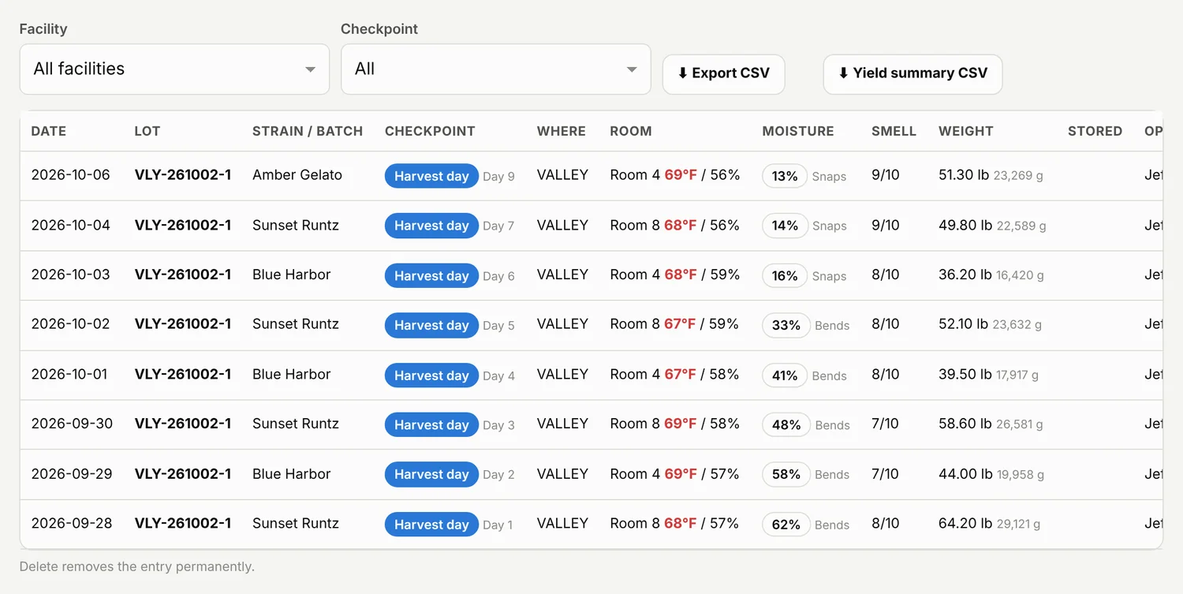Click the weight 64.20 lb
The height and width of the screenshot is (594, 1183).
[x=965, y=524]
